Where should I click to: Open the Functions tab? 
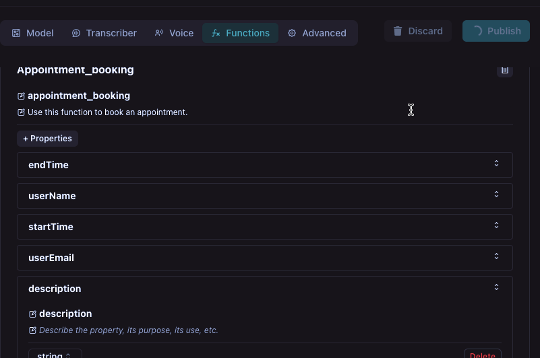click(240, 33)
